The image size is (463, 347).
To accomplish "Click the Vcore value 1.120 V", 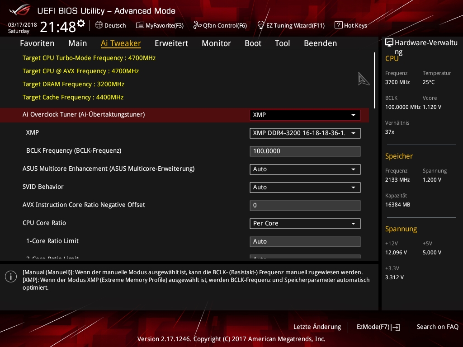I will coord(432,107).
